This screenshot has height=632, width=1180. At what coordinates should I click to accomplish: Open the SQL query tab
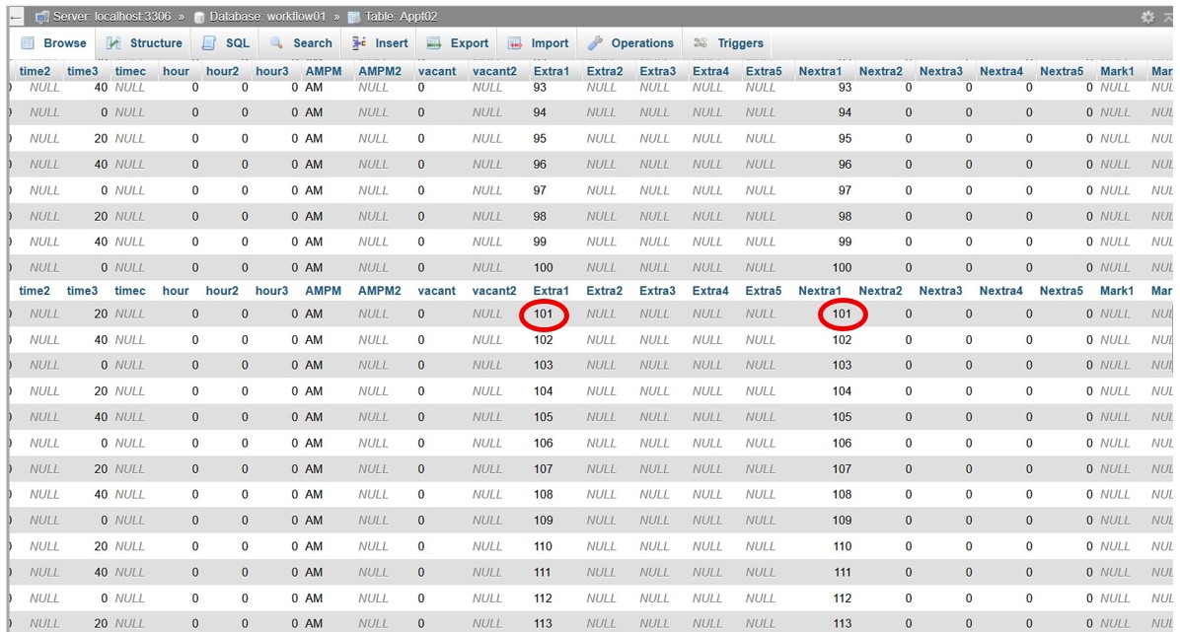(226, 43)
